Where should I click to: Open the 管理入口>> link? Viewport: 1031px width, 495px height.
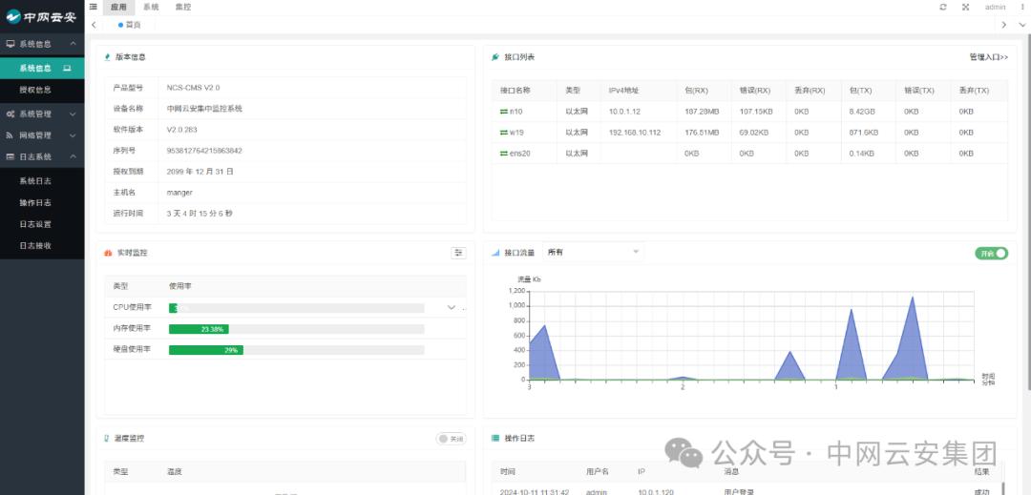[x=988, y=57]
